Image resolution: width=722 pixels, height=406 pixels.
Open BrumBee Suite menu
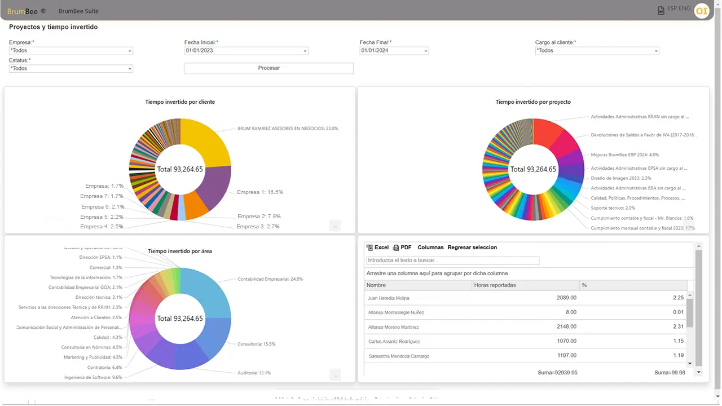coord(78,11)
